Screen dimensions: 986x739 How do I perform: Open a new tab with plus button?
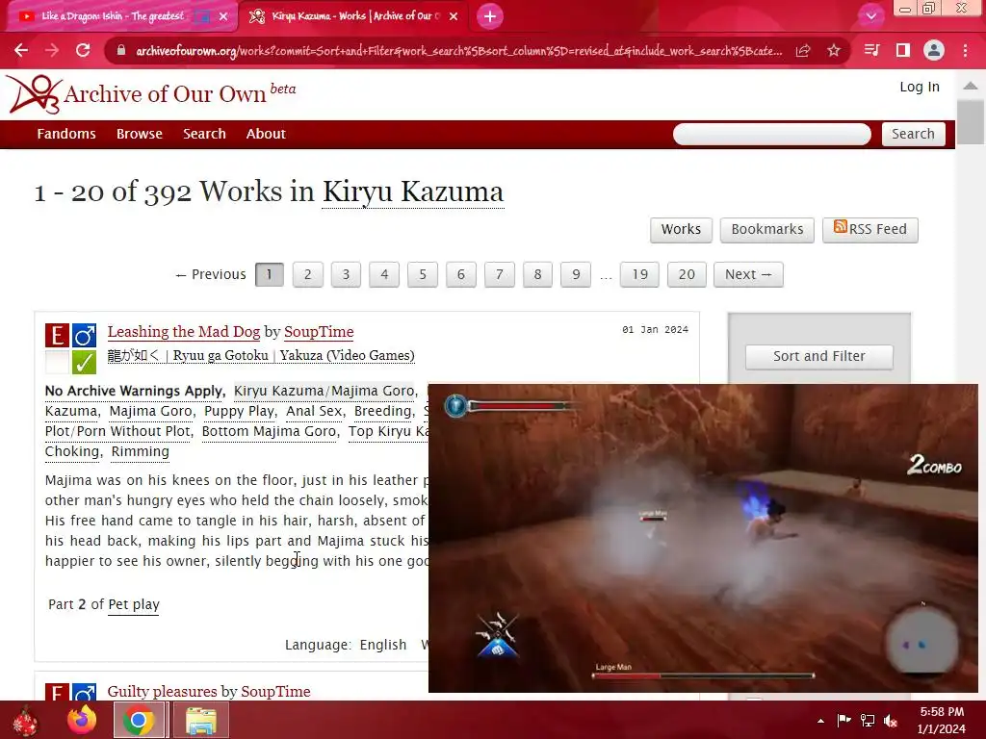pos(490,16)
